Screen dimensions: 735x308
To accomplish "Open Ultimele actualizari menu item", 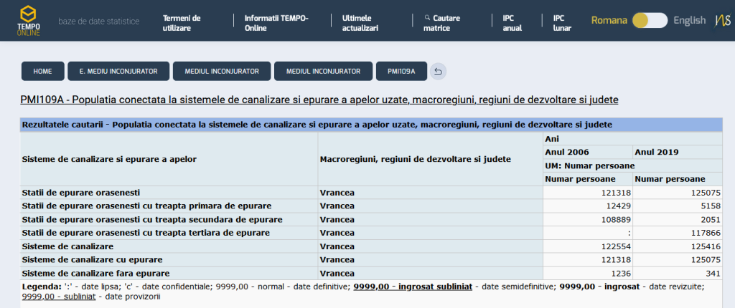I will click(x=360, y=23).
